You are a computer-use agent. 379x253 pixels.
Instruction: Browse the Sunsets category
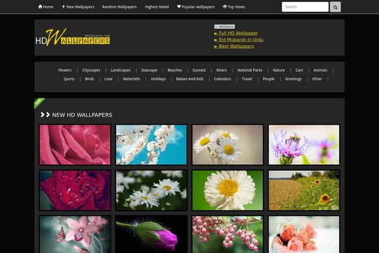tap(199, 70)
